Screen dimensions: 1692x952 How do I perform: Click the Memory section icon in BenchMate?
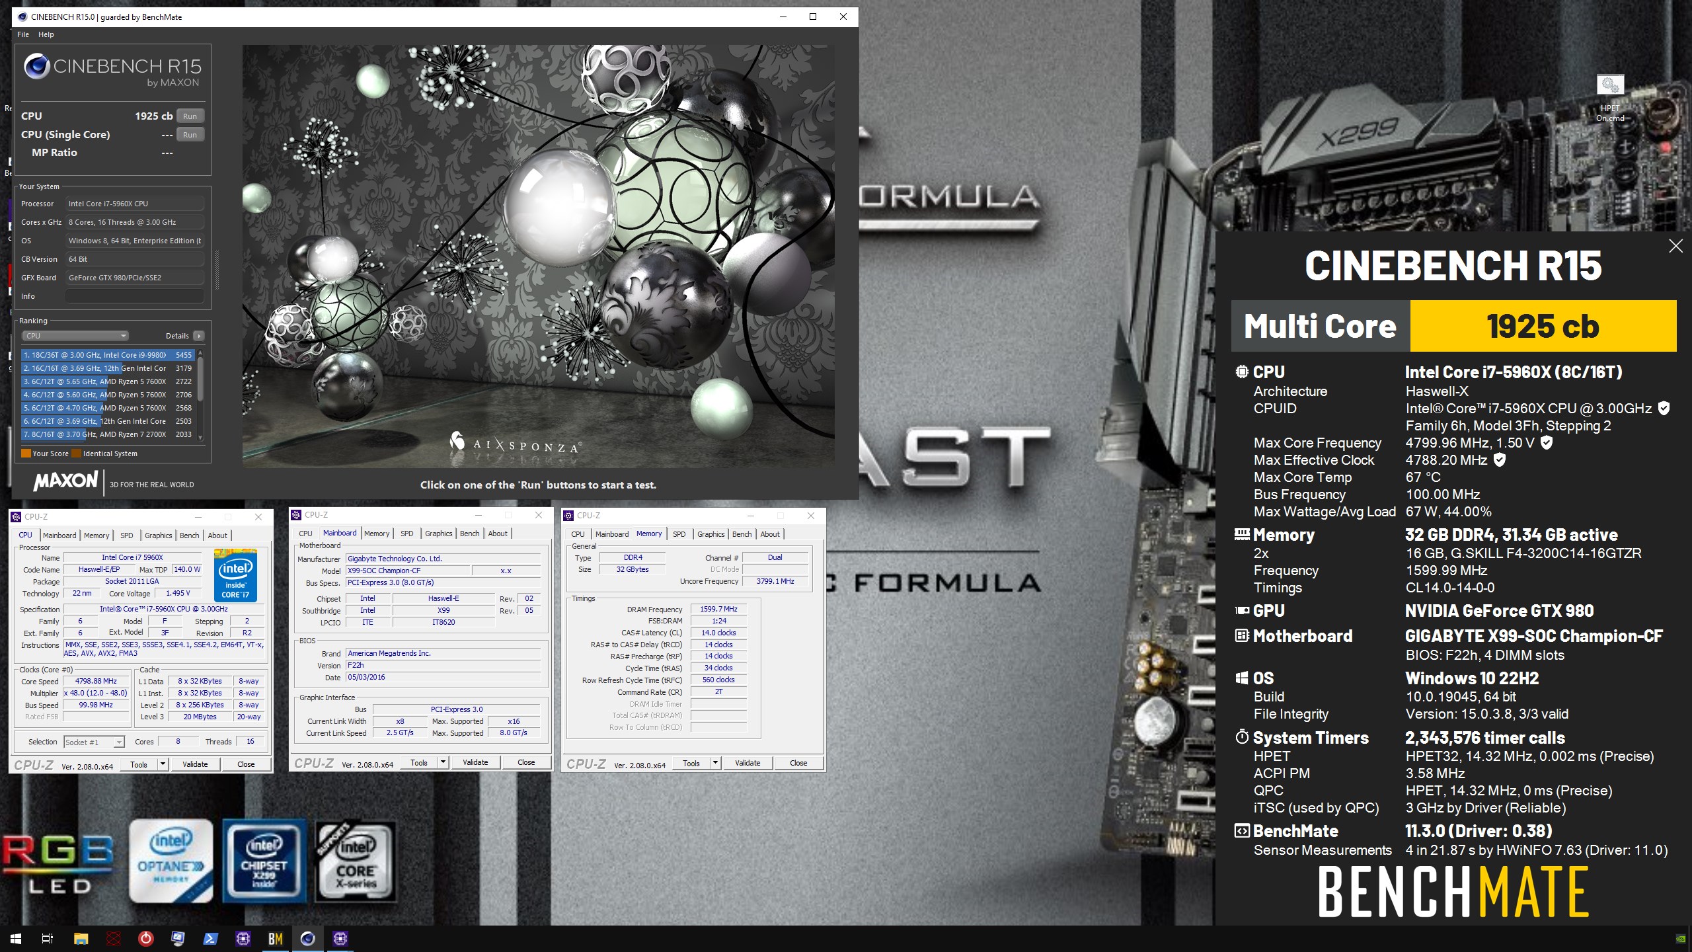[x=1242, y=534]
